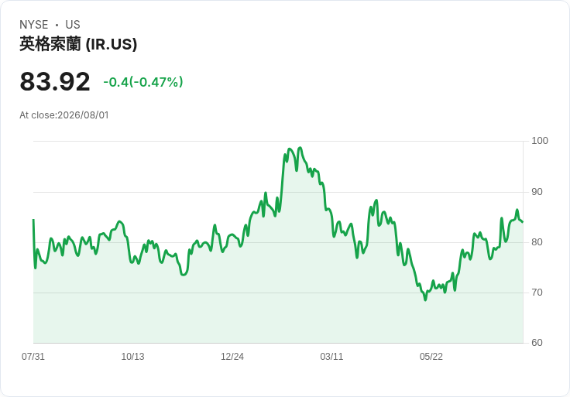Click the 80 y-axis price label
The width and height of the screenshot is (570, 397).
pos(537,242)
